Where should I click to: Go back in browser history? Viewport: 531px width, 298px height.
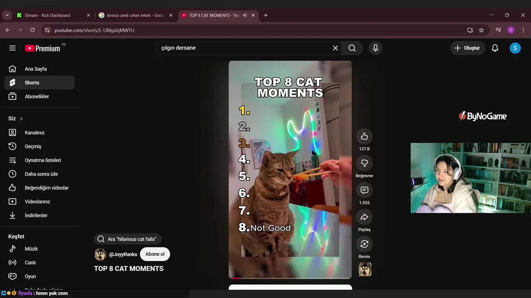pyautogui.click(x=7, y=30)
